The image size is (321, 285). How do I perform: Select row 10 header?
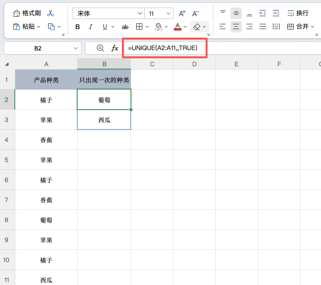(7, 260)
